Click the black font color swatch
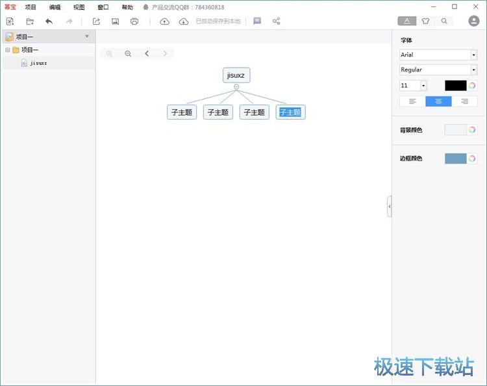This screenshot has width=487, height=386. pyautogui.click(x=456, y=86)
